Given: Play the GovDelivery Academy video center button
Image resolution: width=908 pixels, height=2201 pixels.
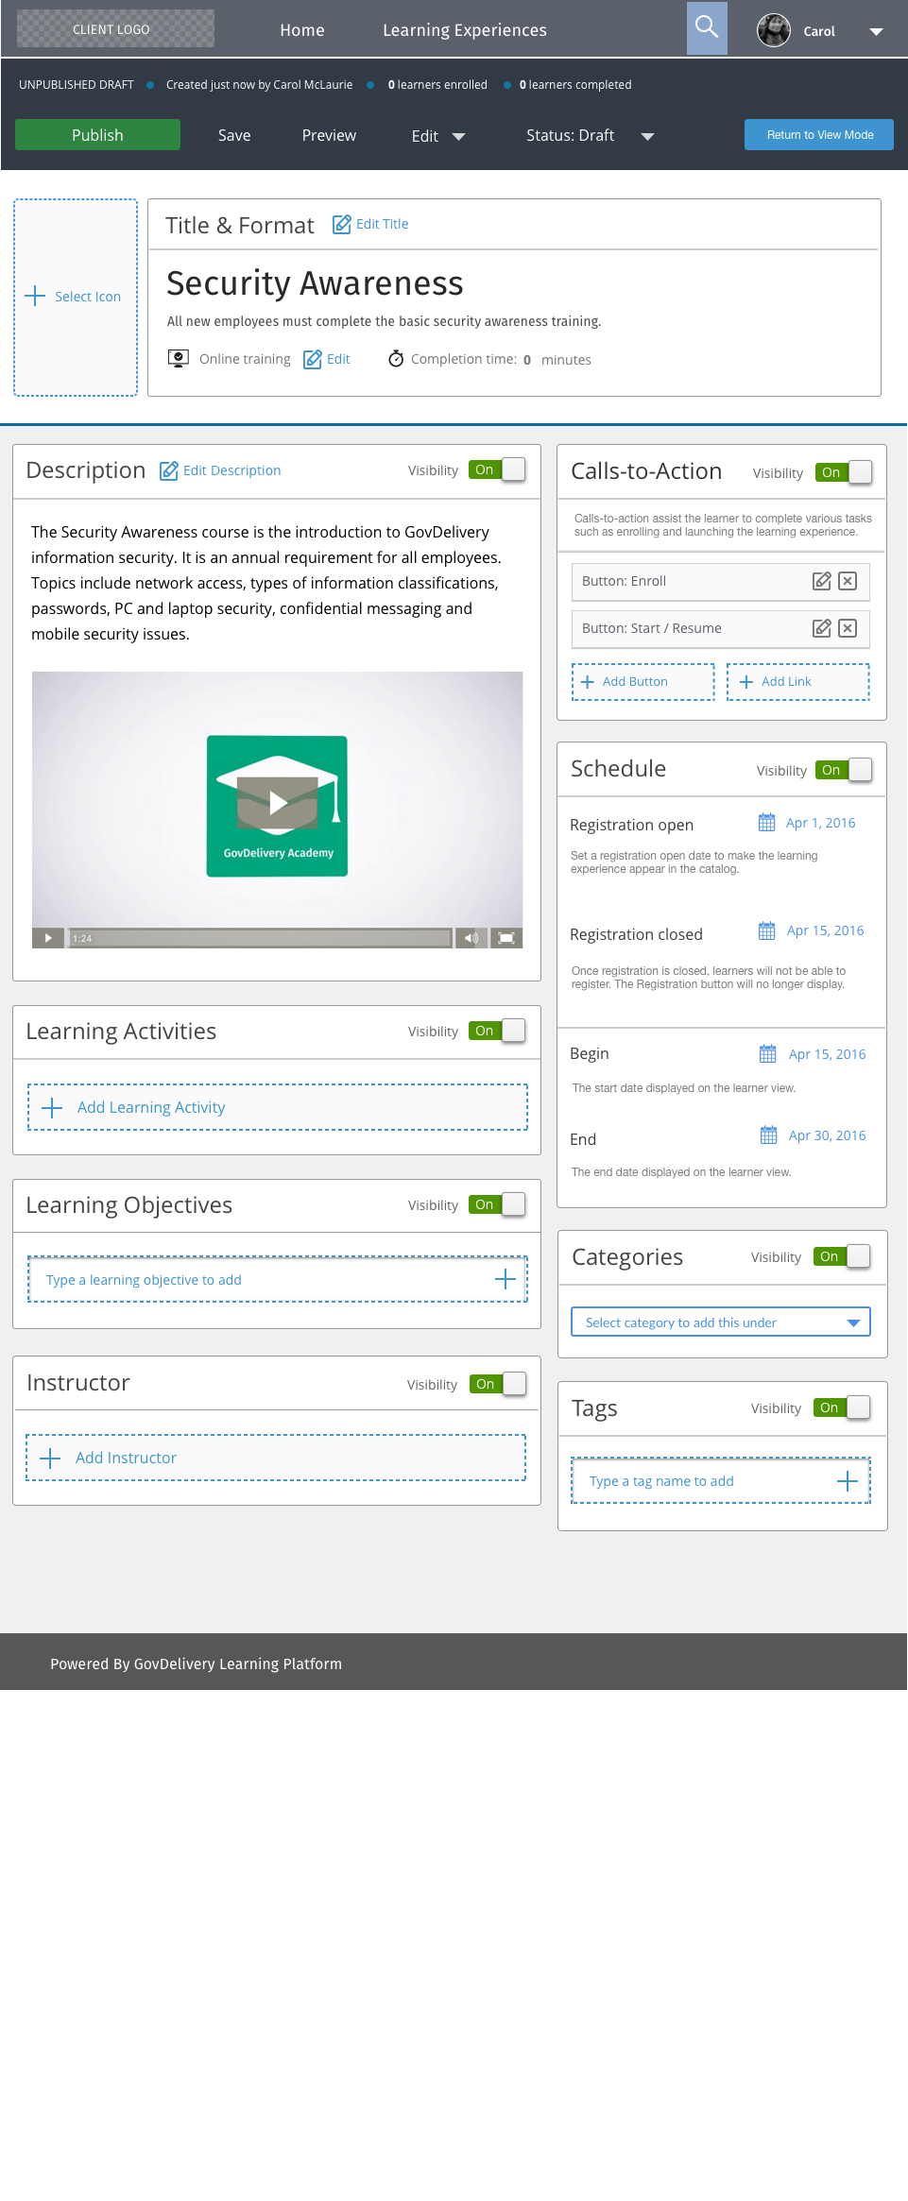Looking at the screenshot, I should click(277, 803).
